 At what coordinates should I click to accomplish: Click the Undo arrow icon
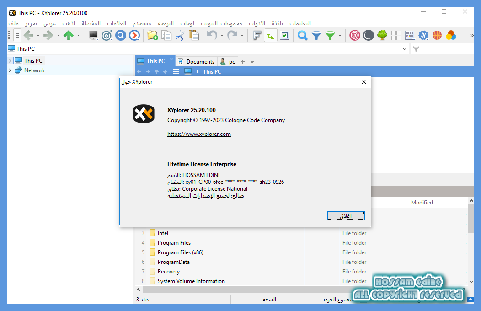212,35
